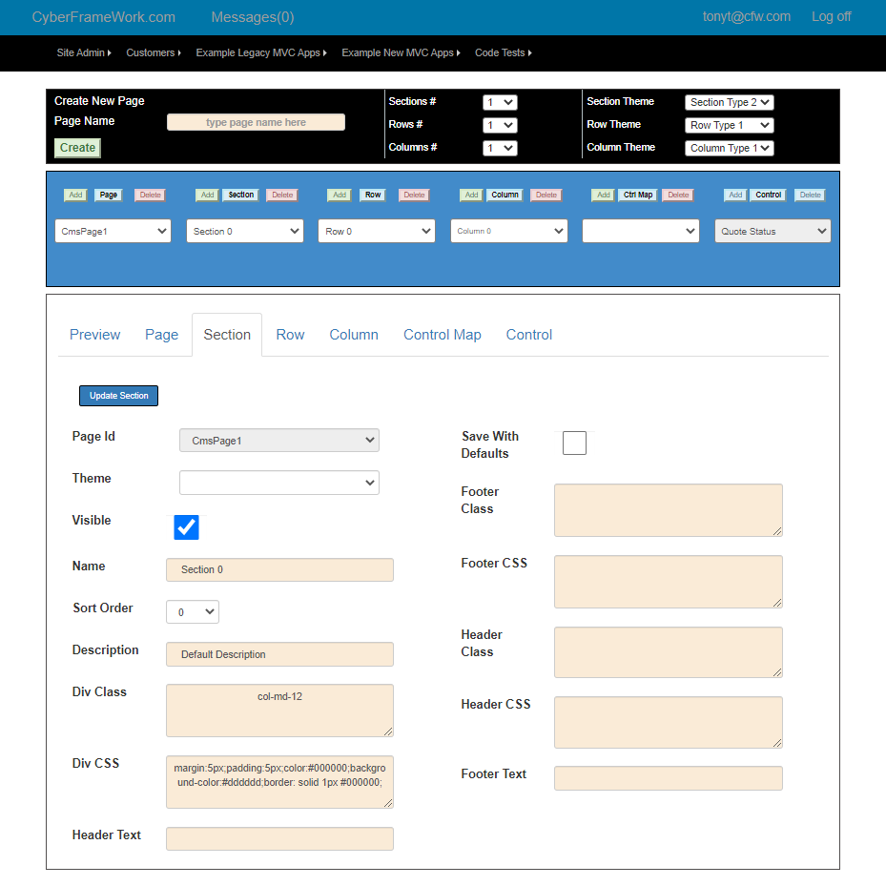Viewport: 886px width, 886px height.
Task: Click the page name input field
Action: [256, 121]
